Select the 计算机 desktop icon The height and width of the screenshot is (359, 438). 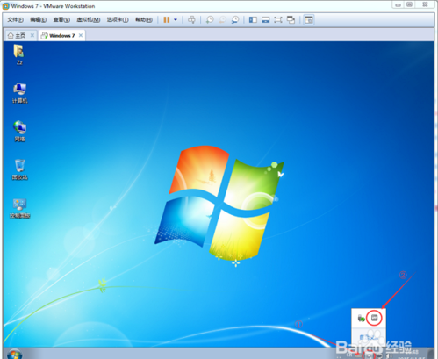pos(19,93)
